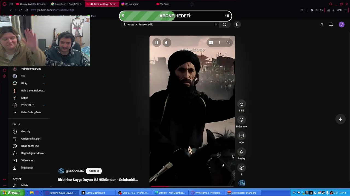The image size is (350, 196).
Task: Subscribe with the Abone ol button
Action: click(x=94, y=171)
